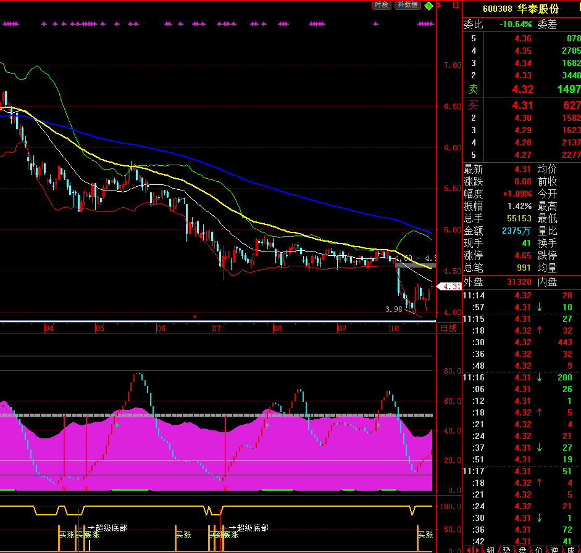This screenshot has height=553, width=581.
Task: Switch to the 逆 tab
Action: click(x=554, y=550)
